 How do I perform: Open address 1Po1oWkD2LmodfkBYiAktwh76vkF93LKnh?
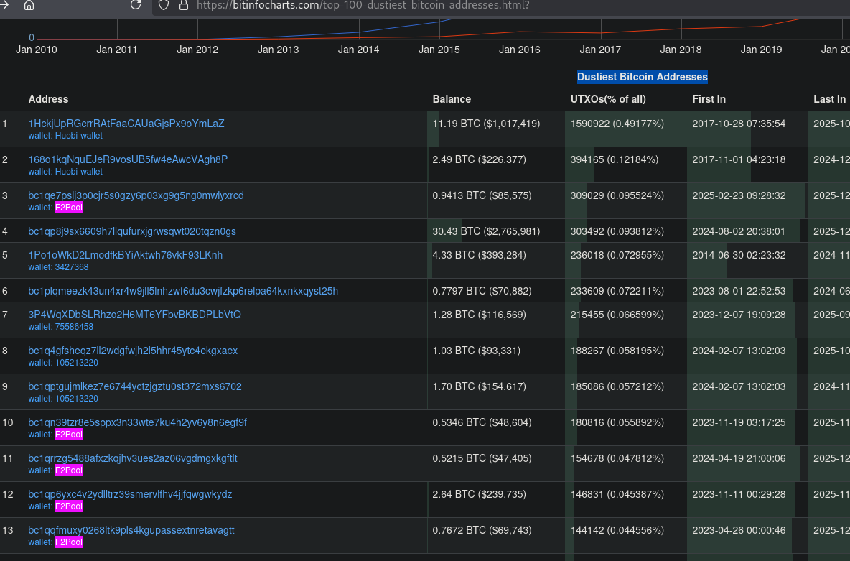(x=125, y=255)
